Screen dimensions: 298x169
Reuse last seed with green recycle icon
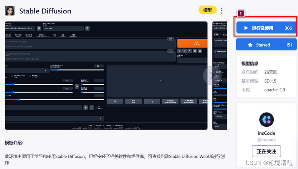(92, 108)
